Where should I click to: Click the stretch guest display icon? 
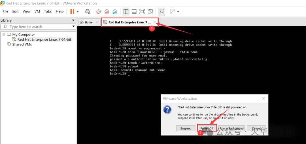[x=173, y=12]
